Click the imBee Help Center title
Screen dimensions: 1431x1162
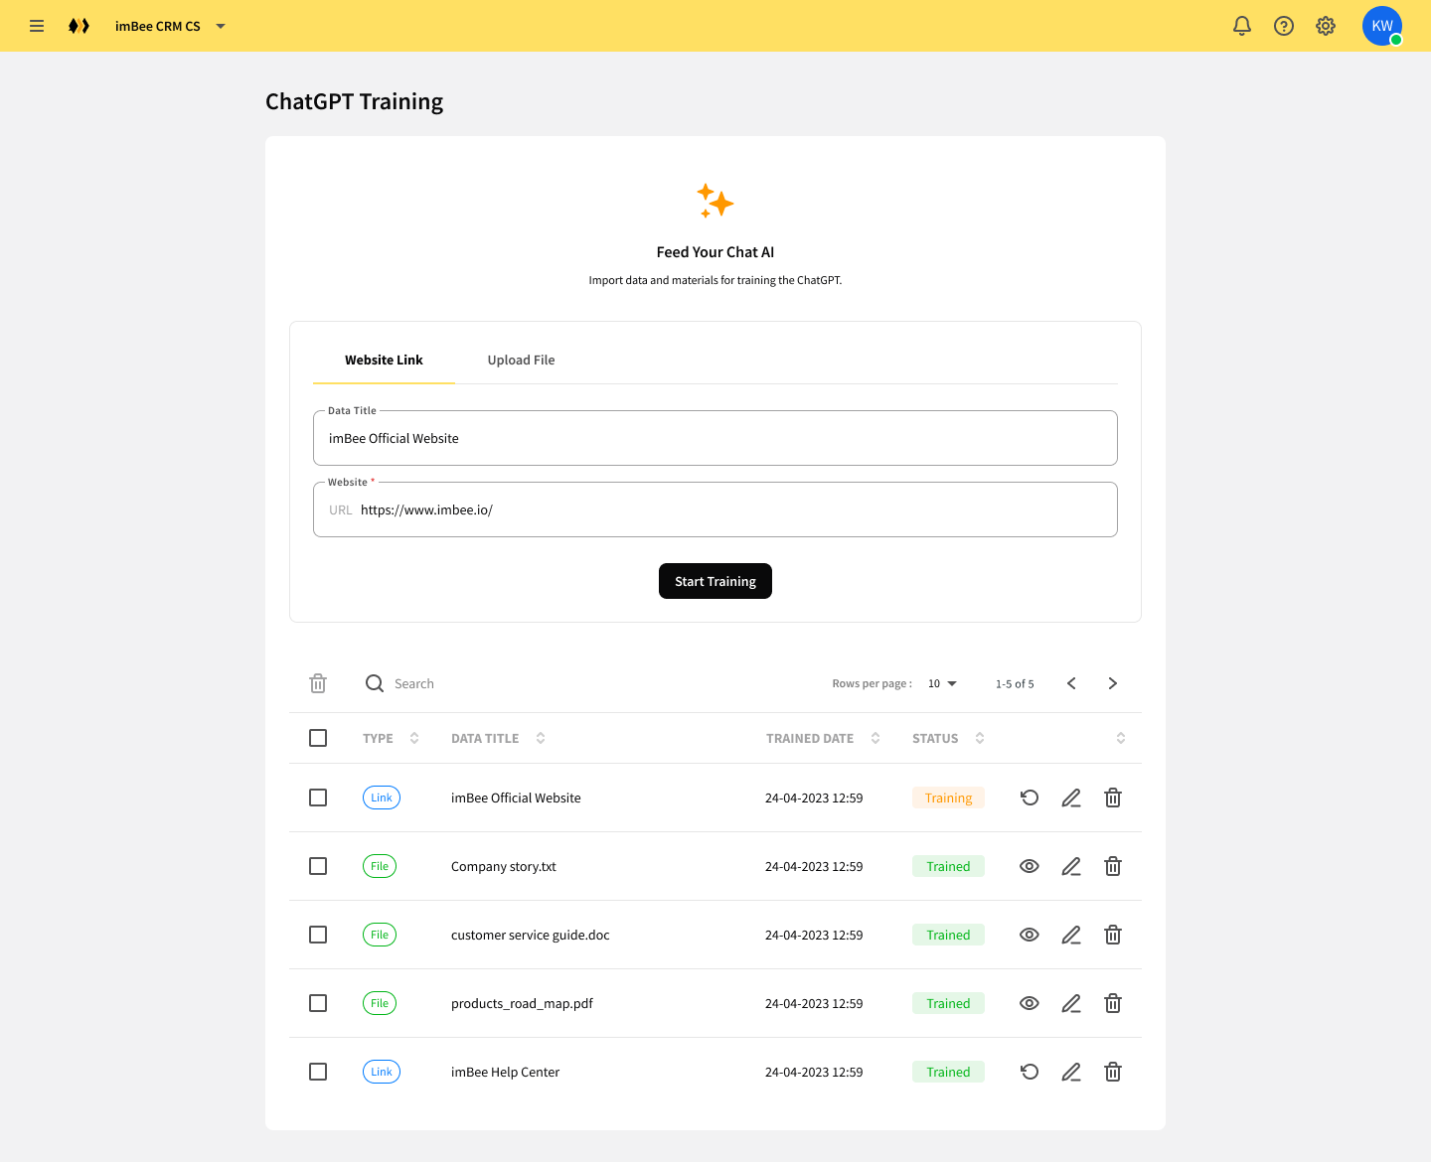click(505, 1072)
